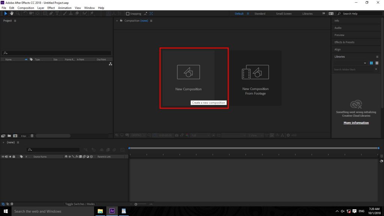Expand the workspace overflow chevron
The height and width of the screenshot is (216, 384).
(x=324, y=13)
